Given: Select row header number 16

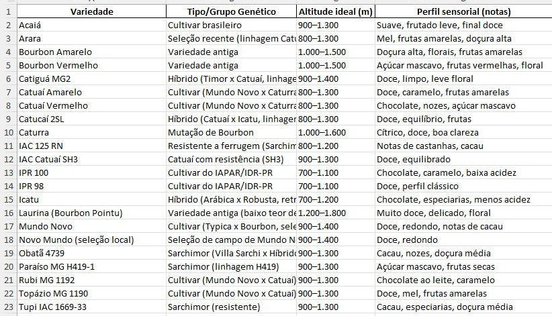Looking at the screenshot, I should coord(8,213).
